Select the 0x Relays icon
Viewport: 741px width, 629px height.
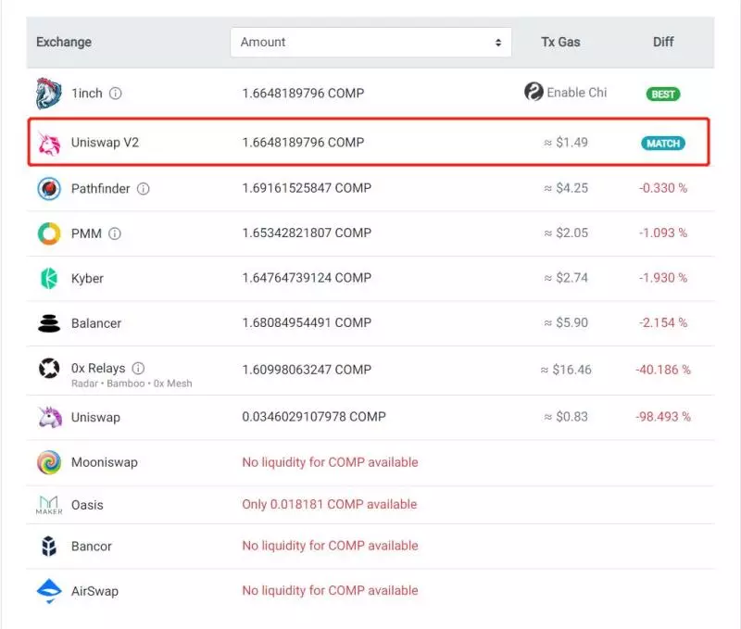[x=47, y=369]
